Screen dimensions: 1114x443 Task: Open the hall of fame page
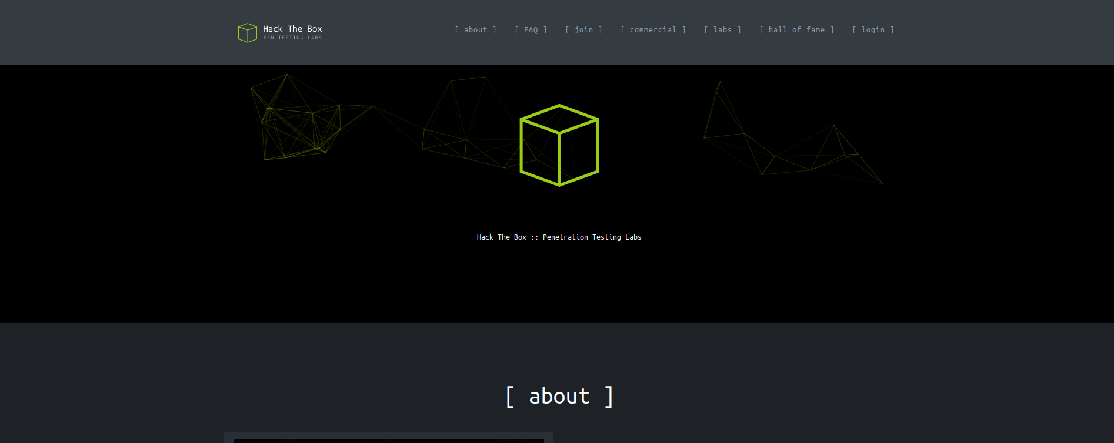click(x=796, y=30)
